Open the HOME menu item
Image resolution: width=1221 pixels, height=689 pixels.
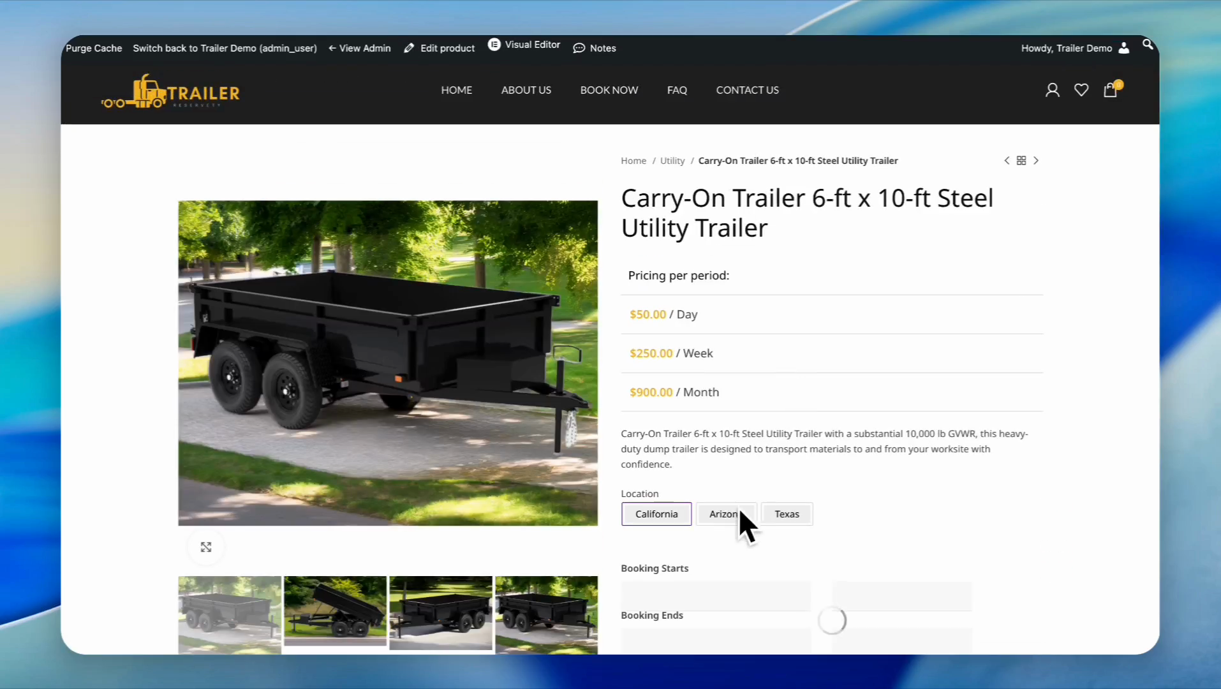tap(457, 90)
